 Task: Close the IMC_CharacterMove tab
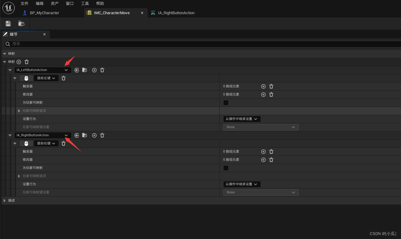pyautogui.click(x=142, y=13)
